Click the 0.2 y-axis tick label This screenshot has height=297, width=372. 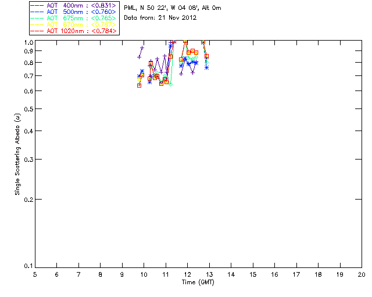pos(28,200)
